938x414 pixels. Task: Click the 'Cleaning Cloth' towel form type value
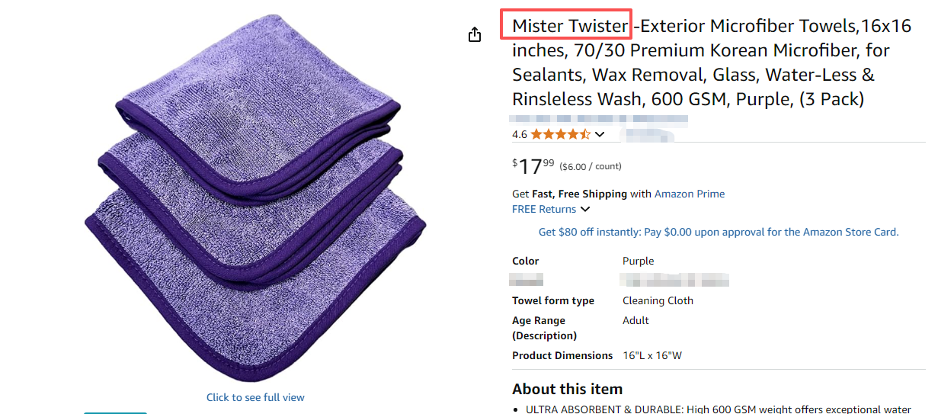click(658, 300)
